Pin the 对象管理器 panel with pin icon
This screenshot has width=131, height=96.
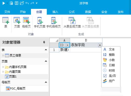pyautogui.click(x=44, y=42)
